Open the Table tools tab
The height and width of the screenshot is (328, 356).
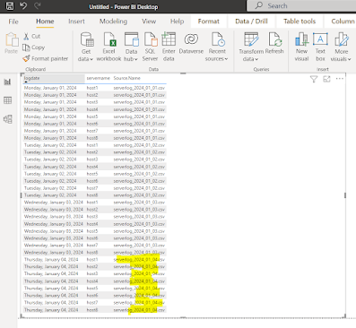click(x=300, y=22)
